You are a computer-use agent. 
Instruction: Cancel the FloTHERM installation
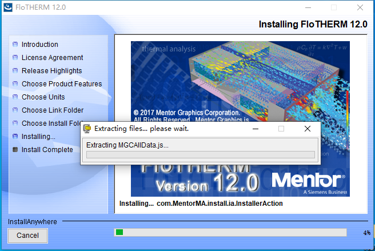[28, 236]
